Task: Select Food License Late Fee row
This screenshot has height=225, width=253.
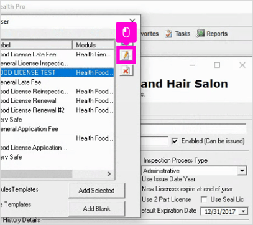Action: click(x=57, y=54)
